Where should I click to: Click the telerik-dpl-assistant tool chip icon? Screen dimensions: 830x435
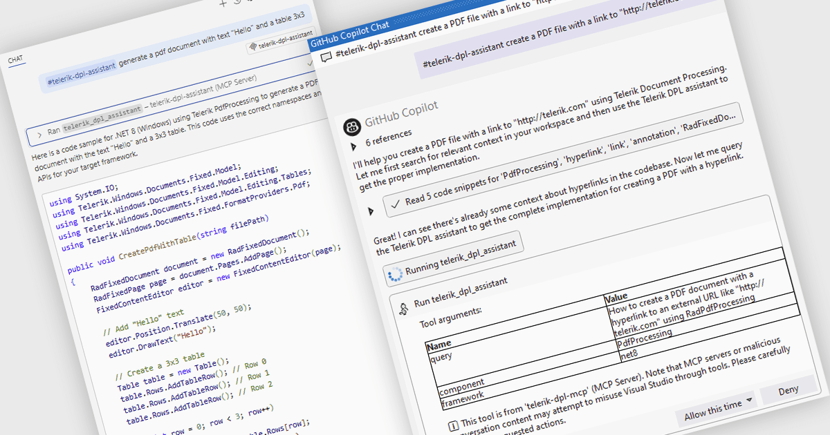[x=253, y=46]
